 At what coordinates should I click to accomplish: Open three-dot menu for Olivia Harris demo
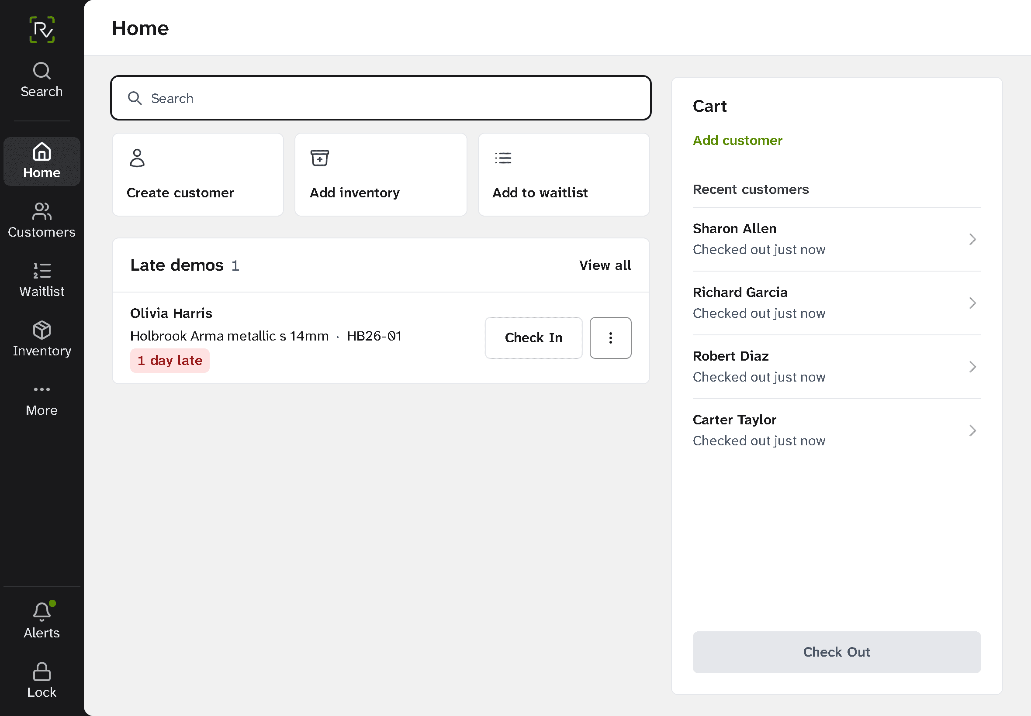point(610,338)
